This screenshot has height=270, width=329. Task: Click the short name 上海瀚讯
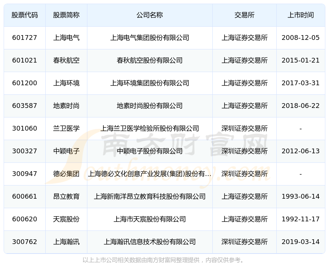pos(66,242)
